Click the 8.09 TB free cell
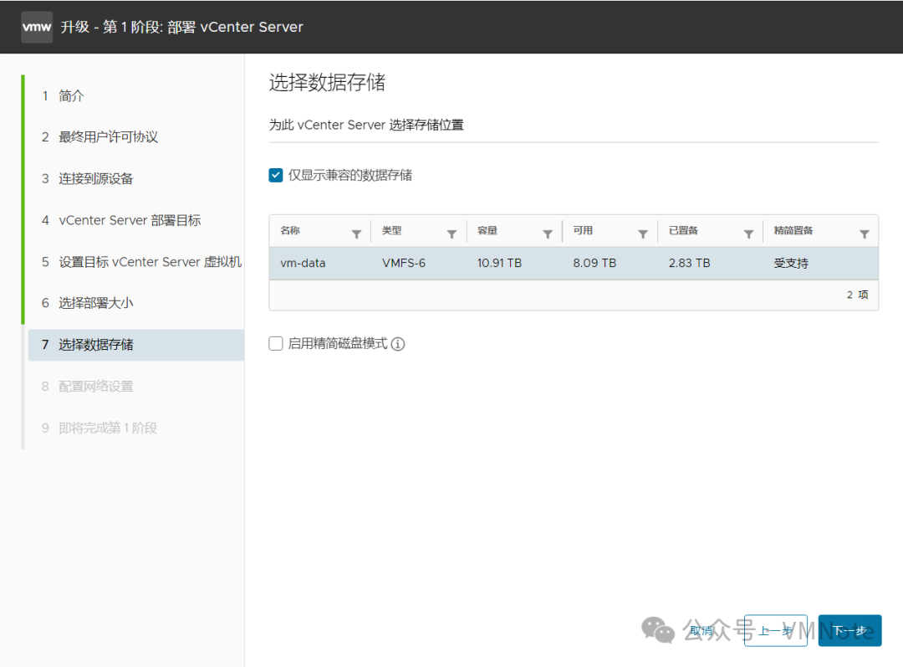 pos(594,263)
